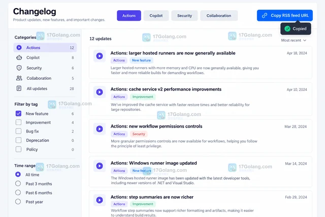Switch to the Collaboration top tab
325x217 pixels.
click(x=219, y=16)
